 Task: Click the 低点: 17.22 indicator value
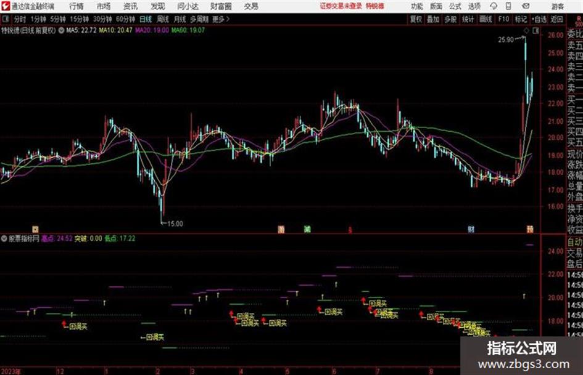coord(120,238)
